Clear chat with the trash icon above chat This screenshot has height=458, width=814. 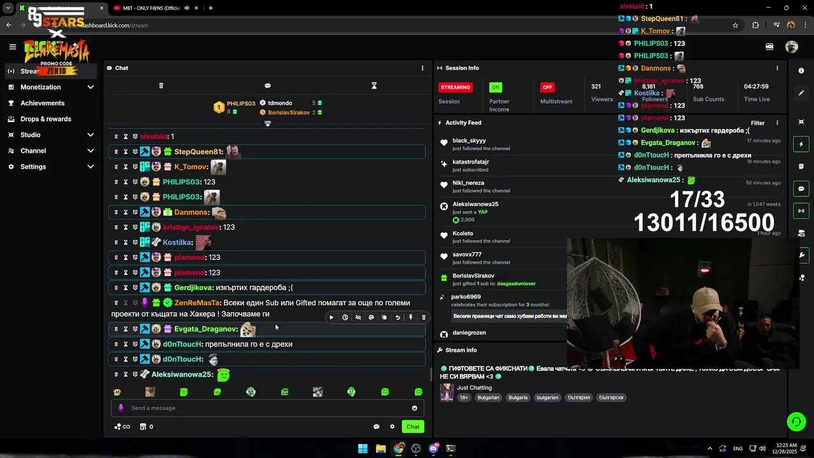click(161, 86)
